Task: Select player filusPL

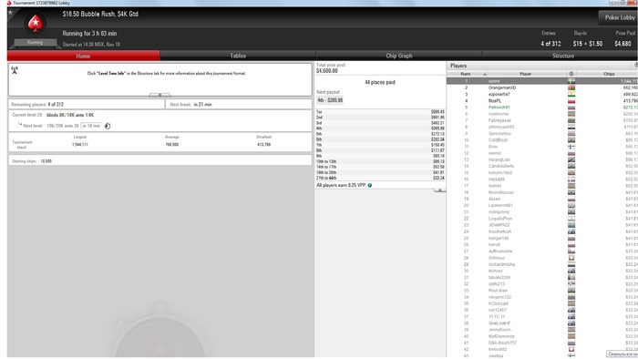Action: point(542,101)
